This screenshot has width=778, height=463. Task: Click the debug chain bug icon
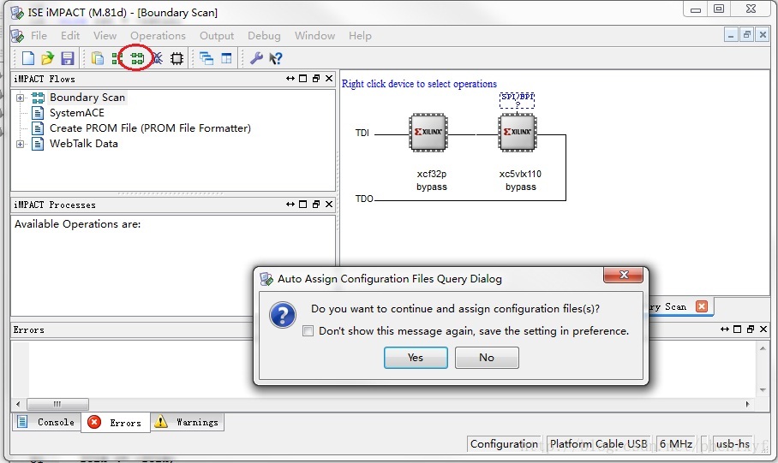tap(158, 58)
